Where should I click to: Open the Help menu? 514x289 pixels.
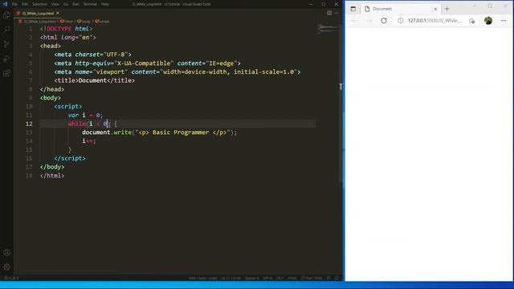tap(105, 4)
